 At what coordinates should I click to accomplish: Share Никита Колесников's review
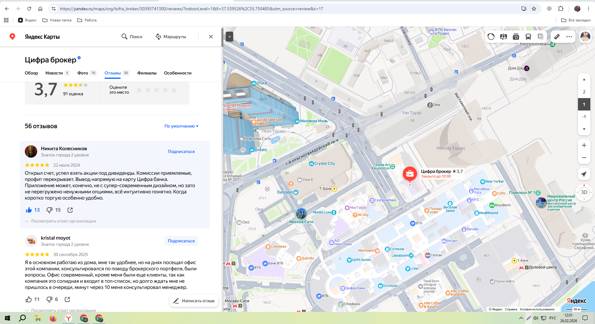[x=70, y=210]
